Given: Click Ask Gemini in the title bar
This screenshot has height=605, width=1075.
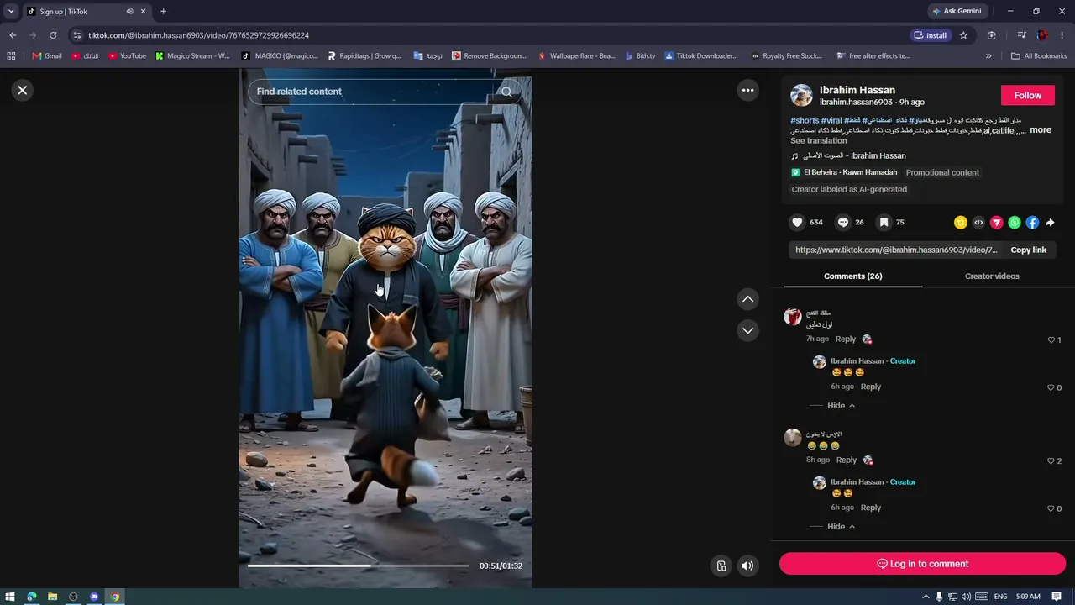Looking at the screenshot, I should pyautogui.click(x=956, y=11).
